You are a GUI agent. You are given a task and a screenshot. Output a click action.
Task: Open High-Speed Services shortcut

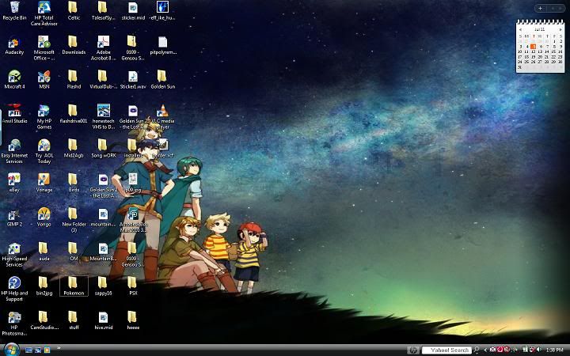tap(14, 255)
